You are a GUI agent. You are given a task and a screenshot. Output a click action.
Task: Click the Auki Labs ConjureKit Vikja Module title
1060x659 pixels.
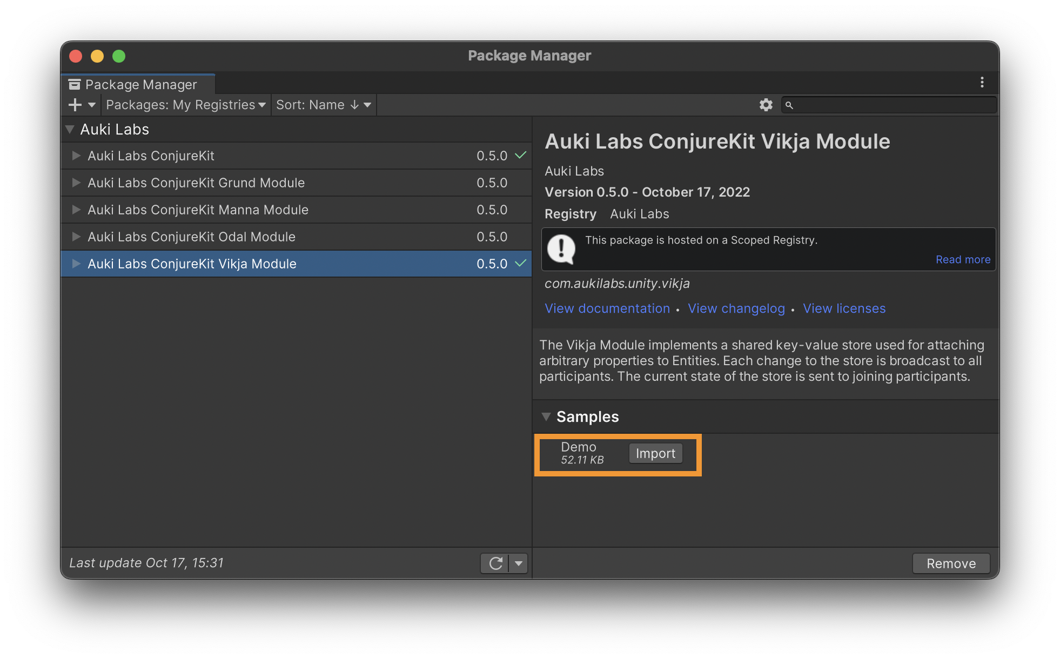pos(717,142)
